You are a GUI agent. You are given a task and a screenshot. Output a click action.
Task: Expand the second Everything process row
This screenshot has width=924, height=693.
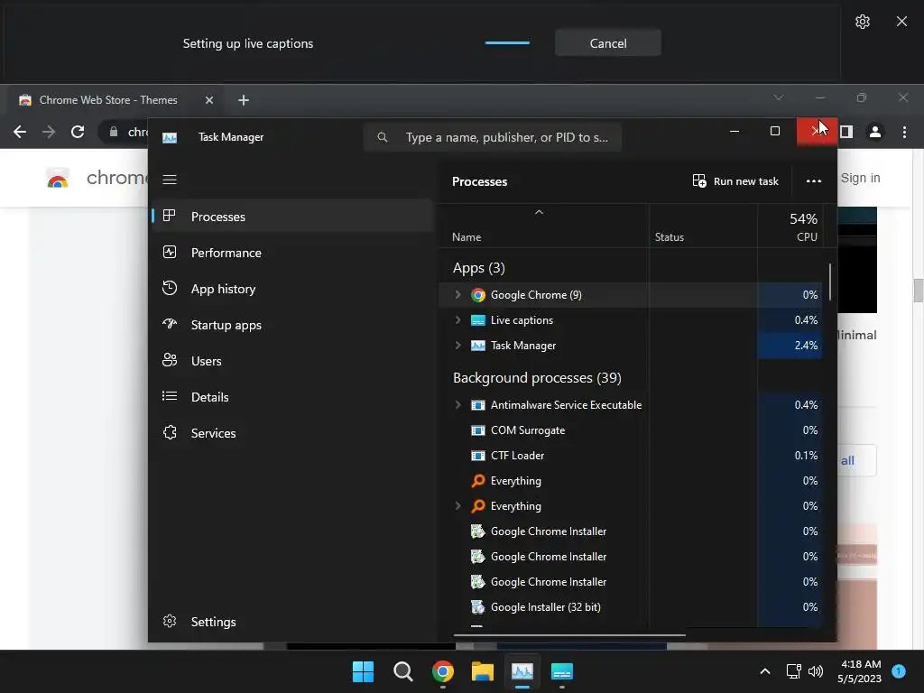point(457,505)
